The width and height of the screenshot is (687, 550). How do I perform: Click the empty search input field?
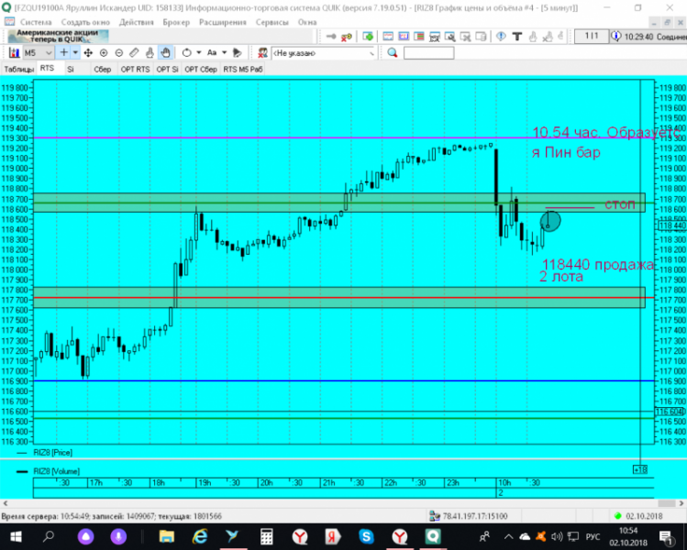click(x=428, y=53)
